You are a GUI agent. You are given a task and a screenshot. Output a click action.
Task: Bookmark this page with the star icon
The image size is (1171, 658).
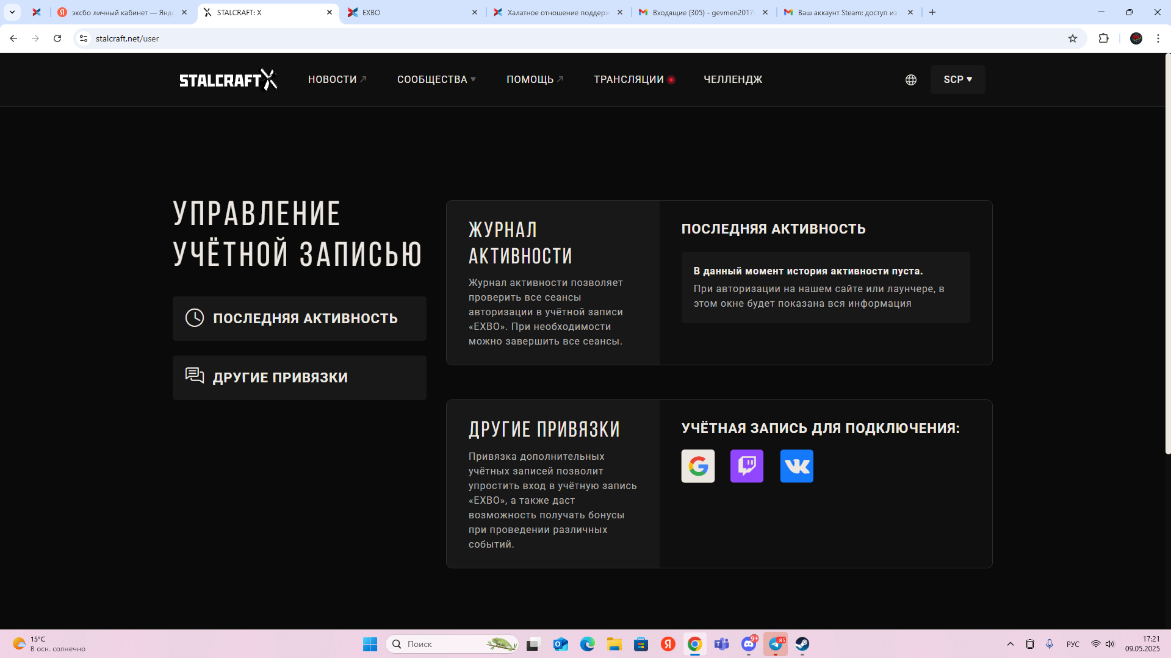coord(1072,38)
